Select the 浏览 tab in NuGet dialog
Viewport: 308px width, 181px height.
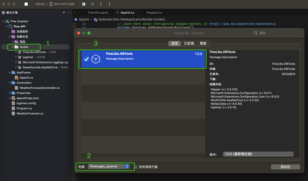pyautogui.click(x=175, y=44)
